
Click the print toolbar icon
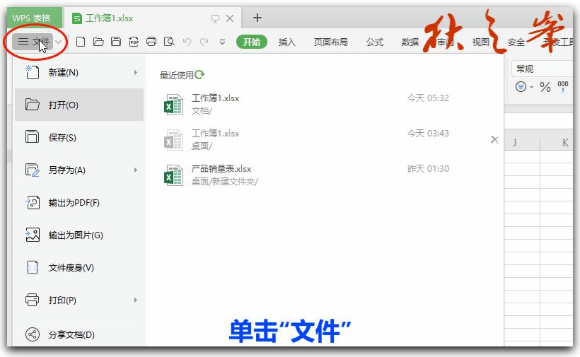point(151,42)
